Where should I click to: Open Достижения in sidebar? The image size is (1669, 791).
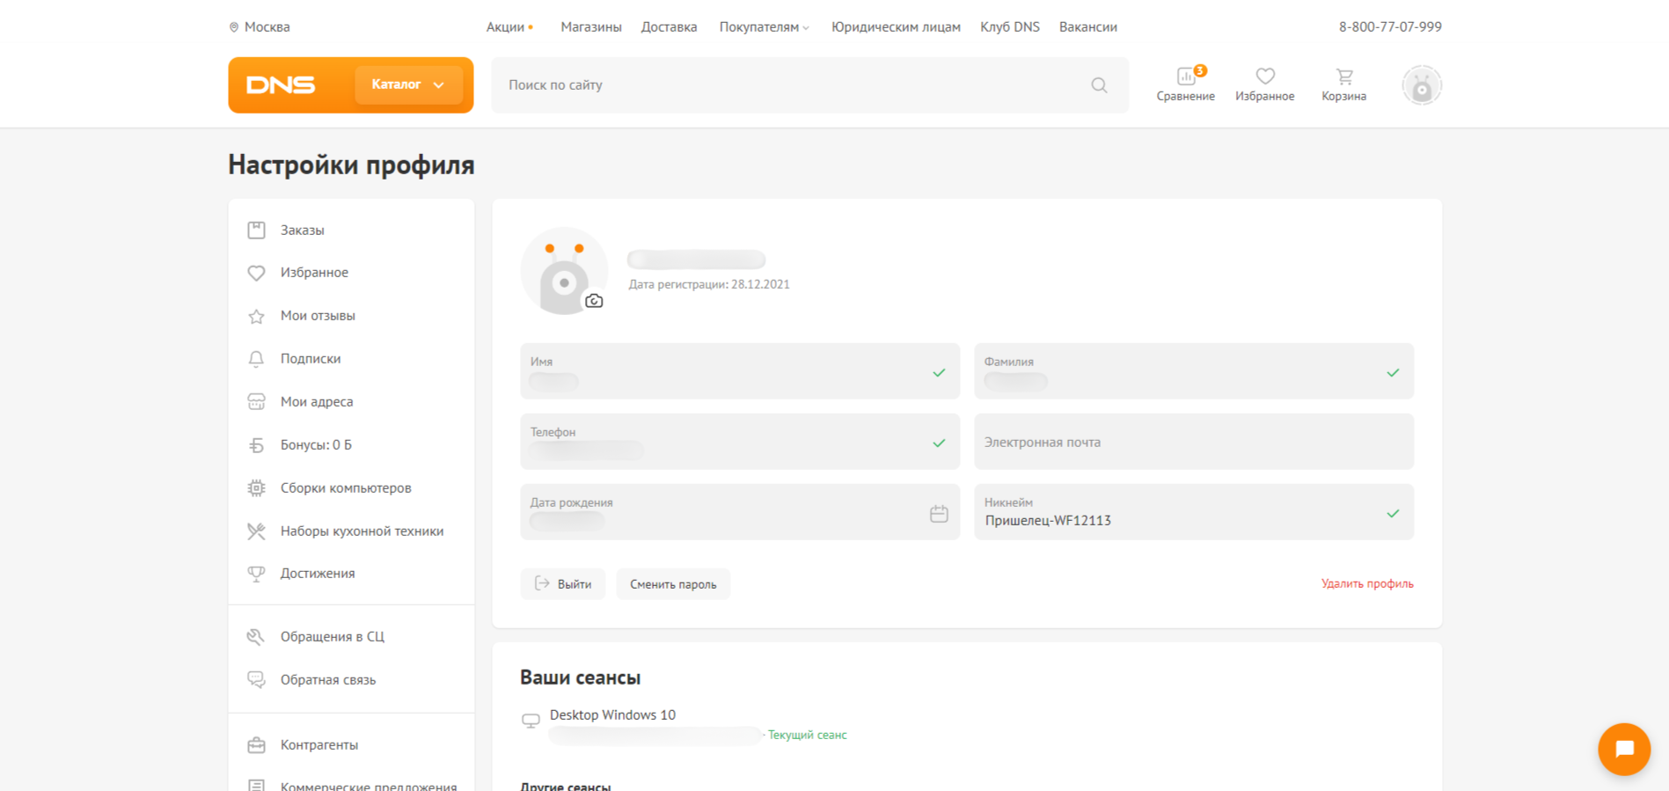(318, 574)
